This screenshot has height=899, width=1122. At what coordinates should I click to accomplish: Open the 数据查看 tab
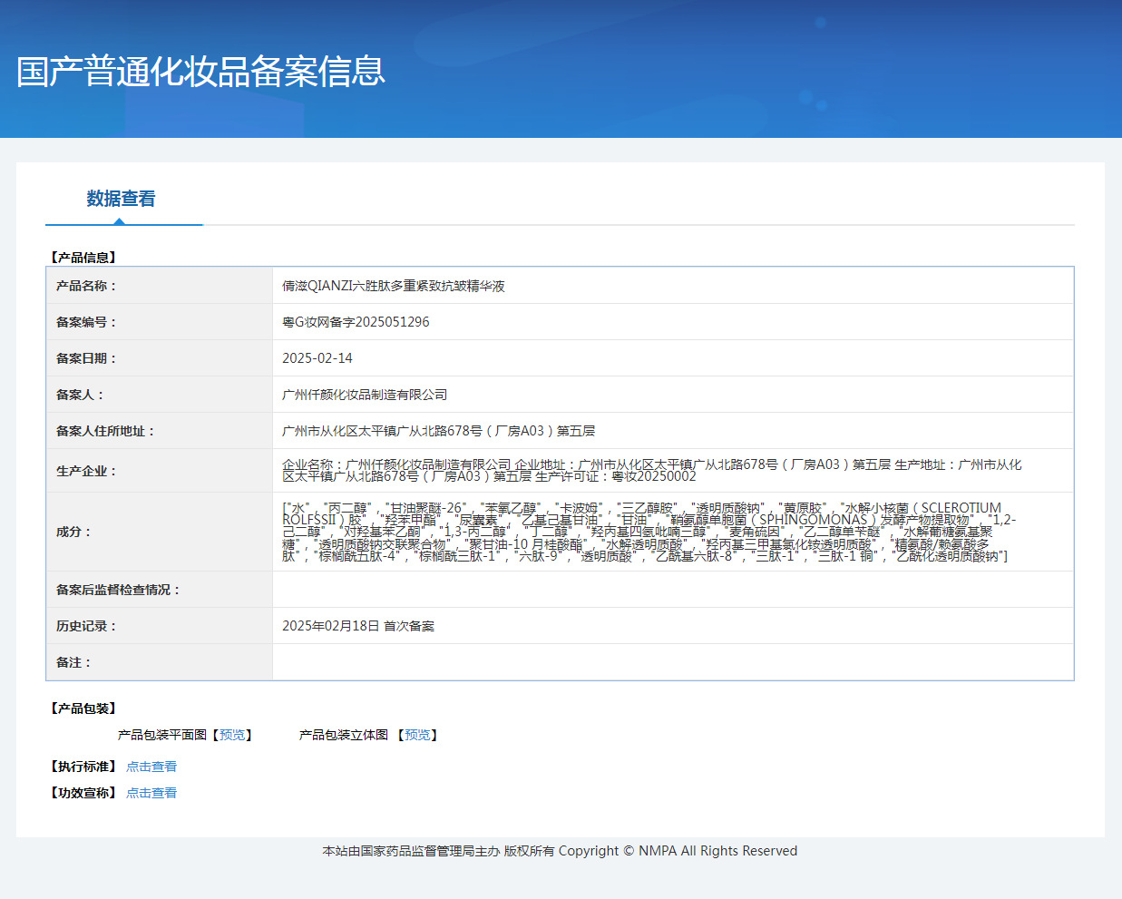(x=122, y=199)
